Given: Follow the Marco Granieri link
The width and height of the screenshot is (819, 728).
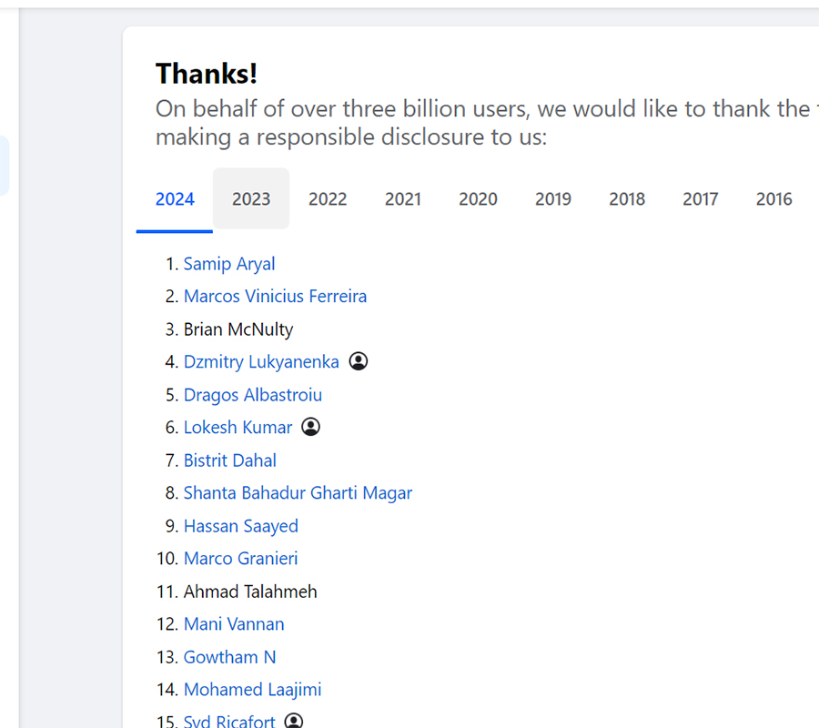Looking at the screenshot, I should point(241,558).
